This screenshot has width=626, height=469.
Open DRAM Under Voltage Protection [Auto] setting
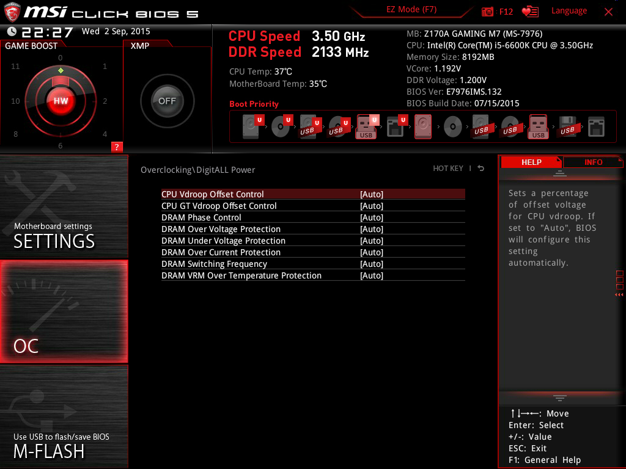(x=313, y=241)
